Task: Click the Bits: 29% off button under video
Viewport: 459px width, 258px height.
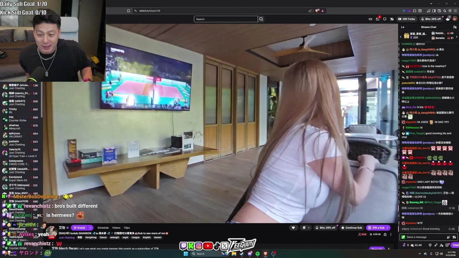Action: click(326, 228)
